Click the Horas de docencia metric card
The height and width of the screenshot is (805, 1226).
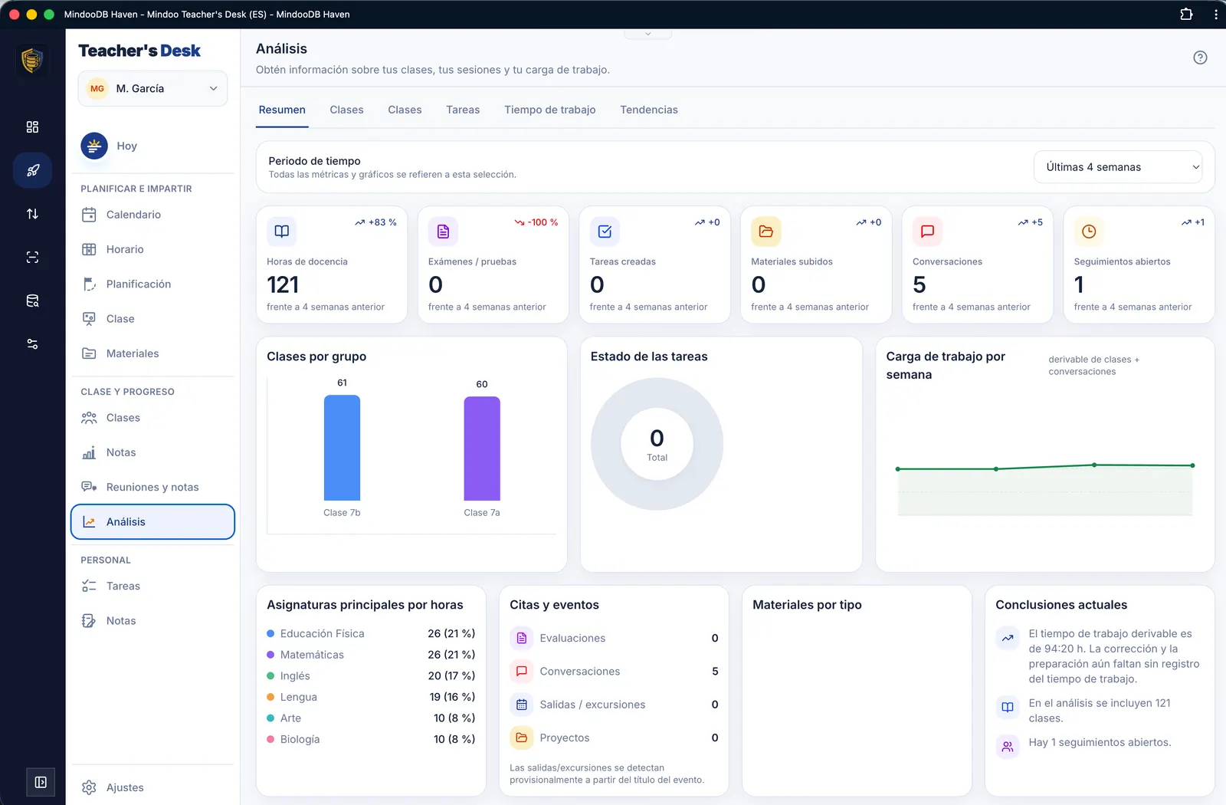(332, 264)
